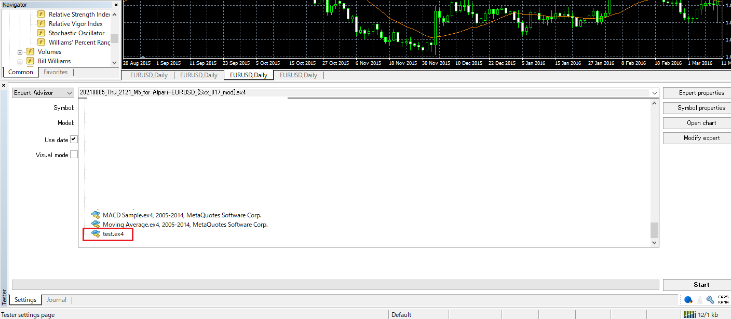Open the IME wrench tool icon

[x=710, y=300]
